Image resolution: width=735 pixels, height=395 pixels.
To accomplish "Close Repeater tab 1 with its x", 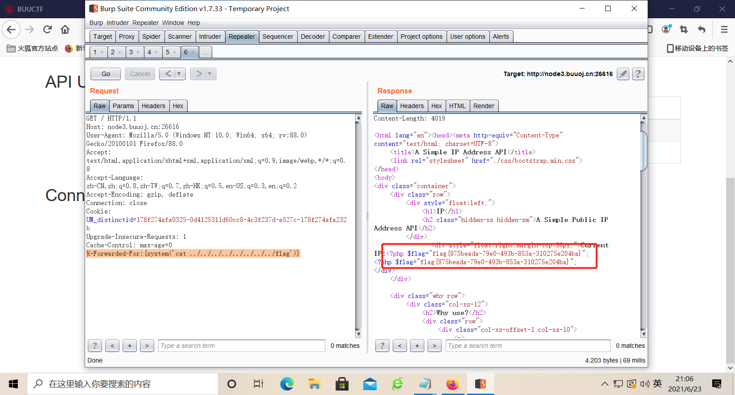I will coord(102,52).
